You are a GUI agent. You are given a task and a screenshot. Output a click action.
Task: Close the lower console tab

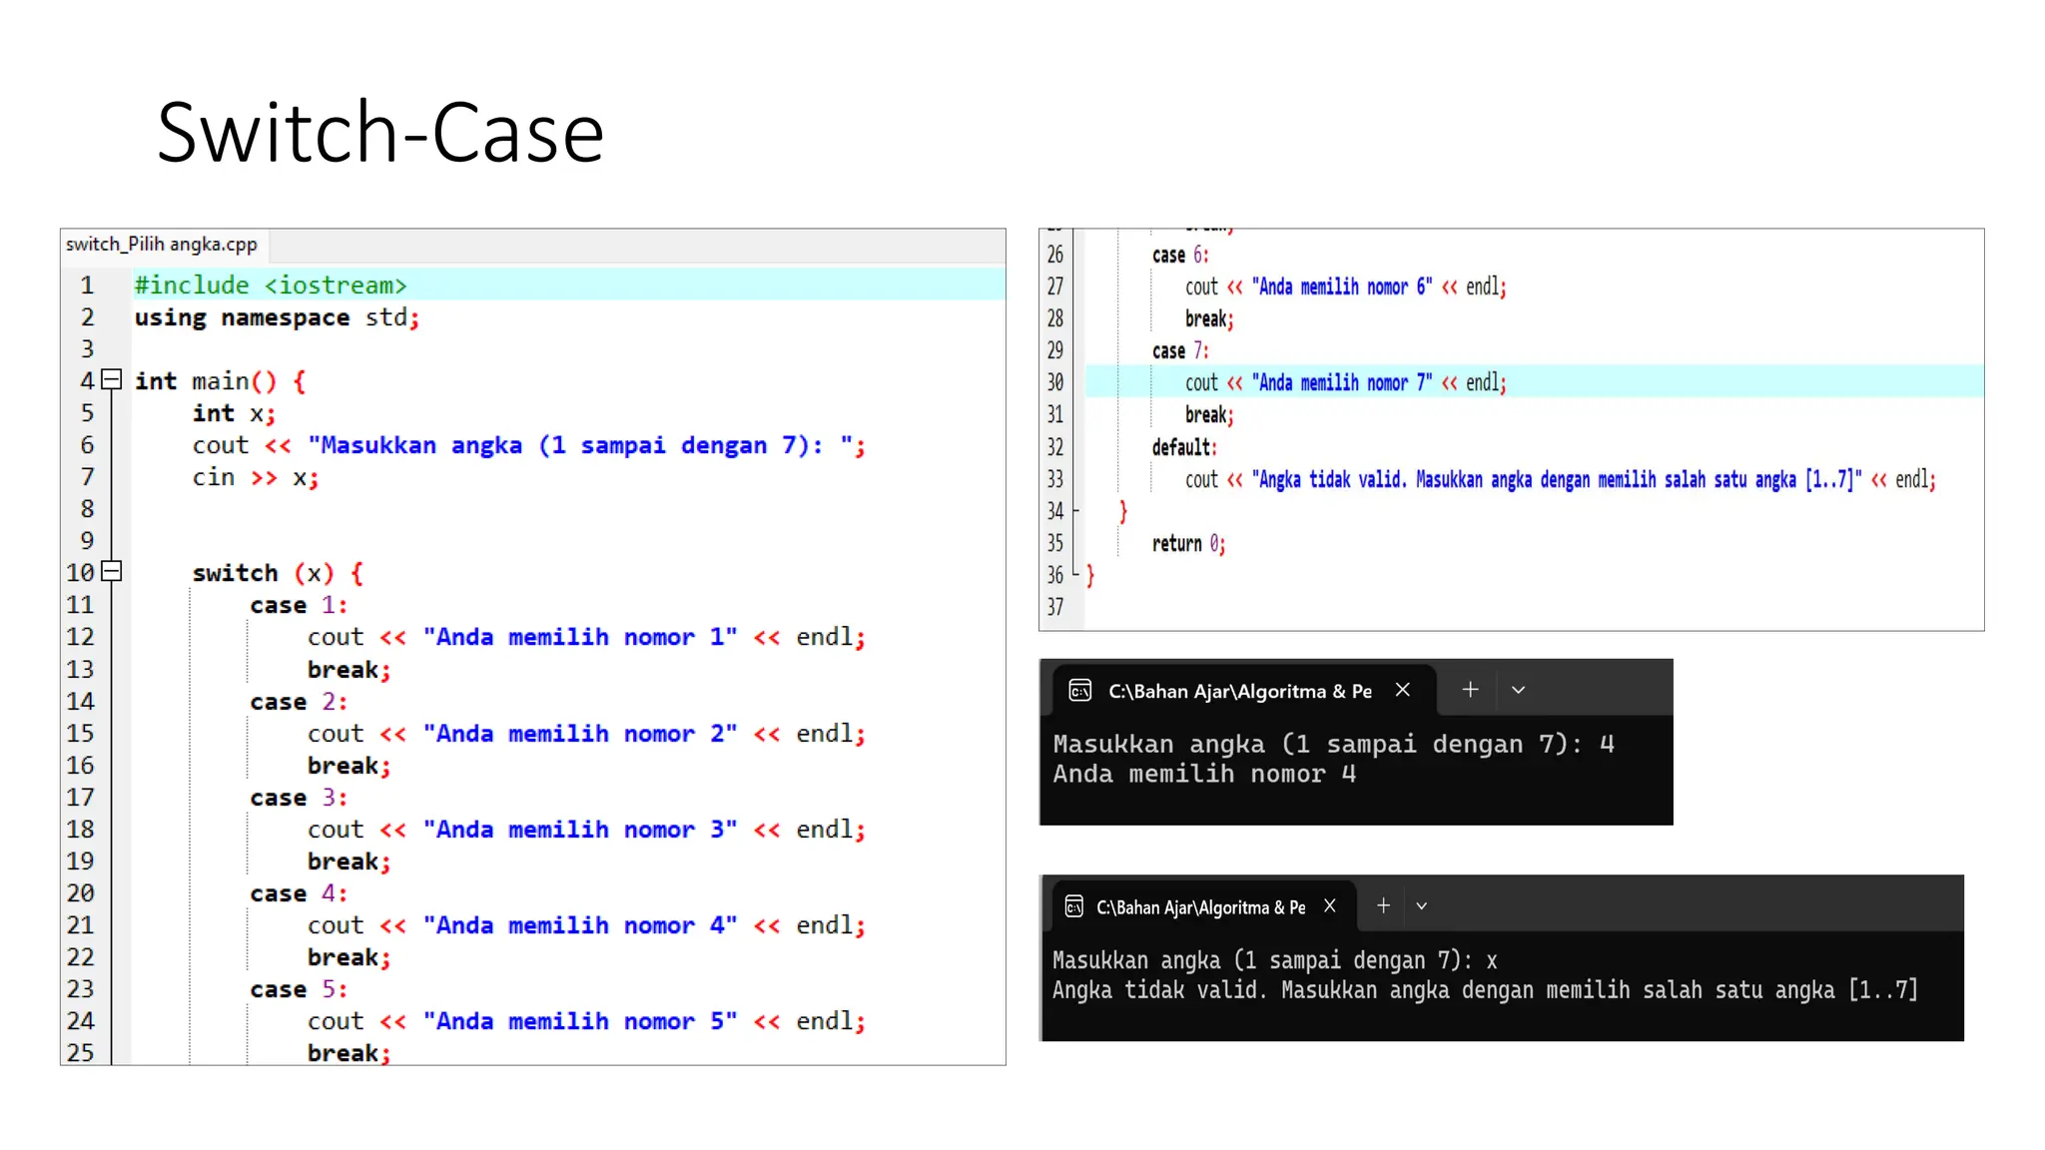point(1330,905)
